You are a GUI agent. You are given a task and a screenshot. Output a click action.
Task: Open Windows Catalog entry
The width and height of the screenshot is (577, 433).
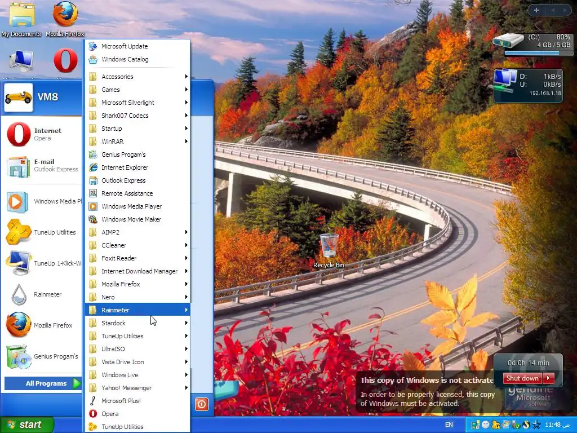coord(137,59)
